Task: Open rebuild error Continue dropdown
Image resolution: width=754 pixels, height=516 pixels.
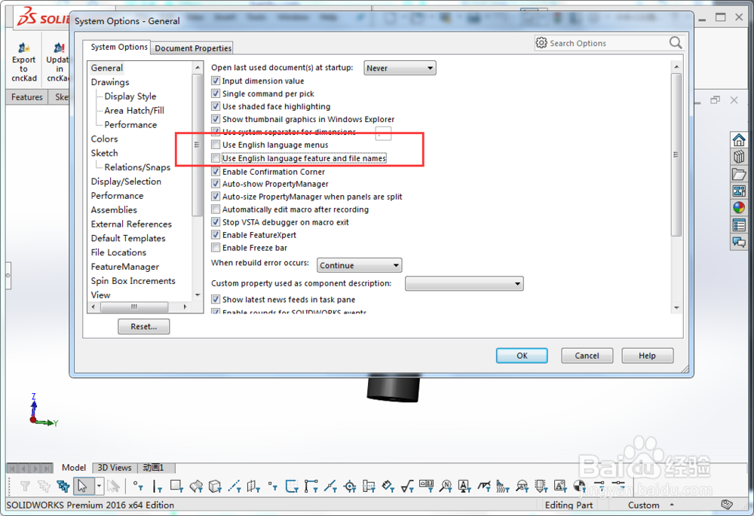Action: [359, 265]
